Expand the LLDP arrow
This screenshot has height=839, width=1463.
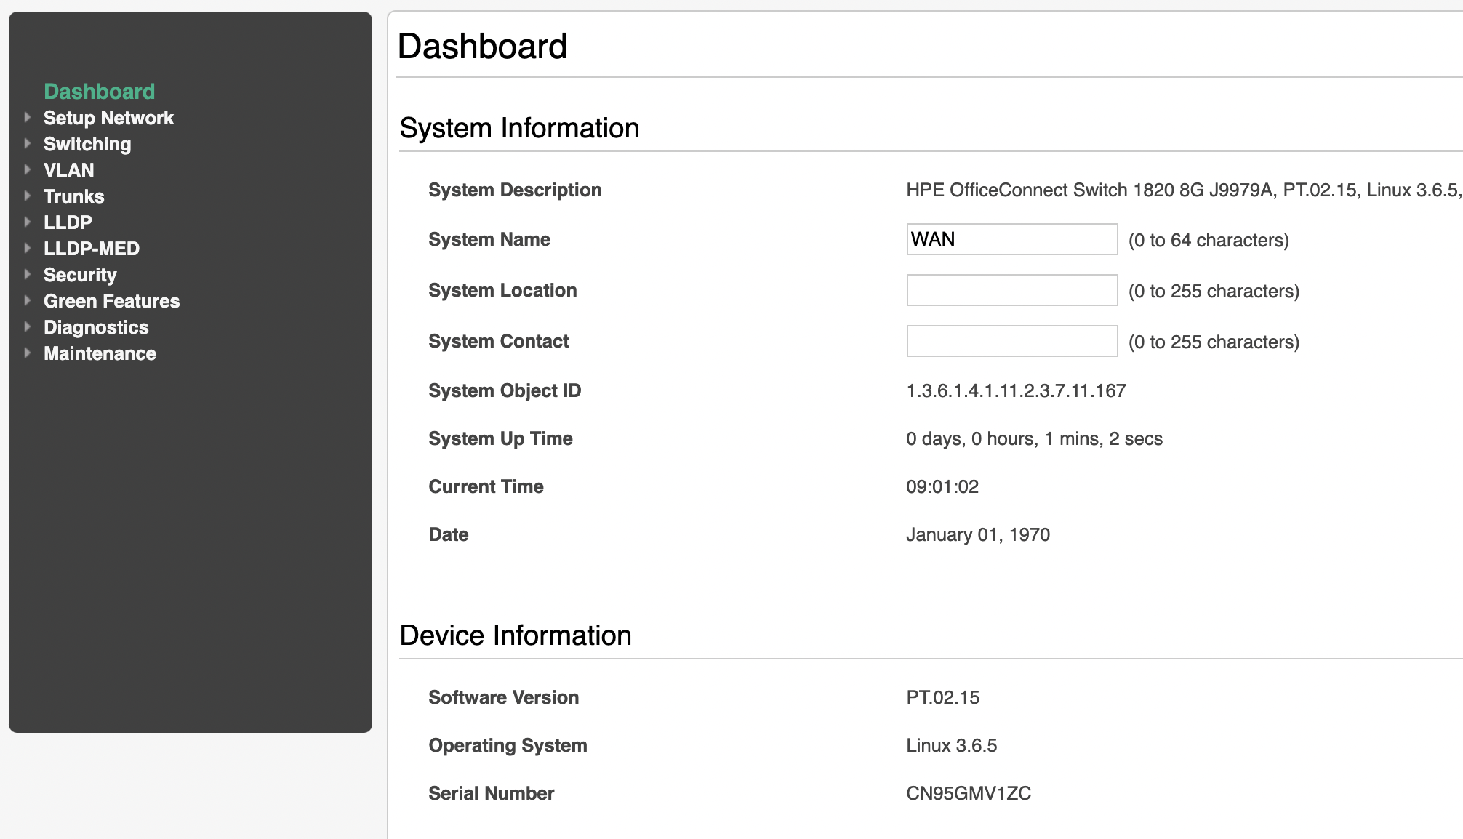(x=28, y=222)
